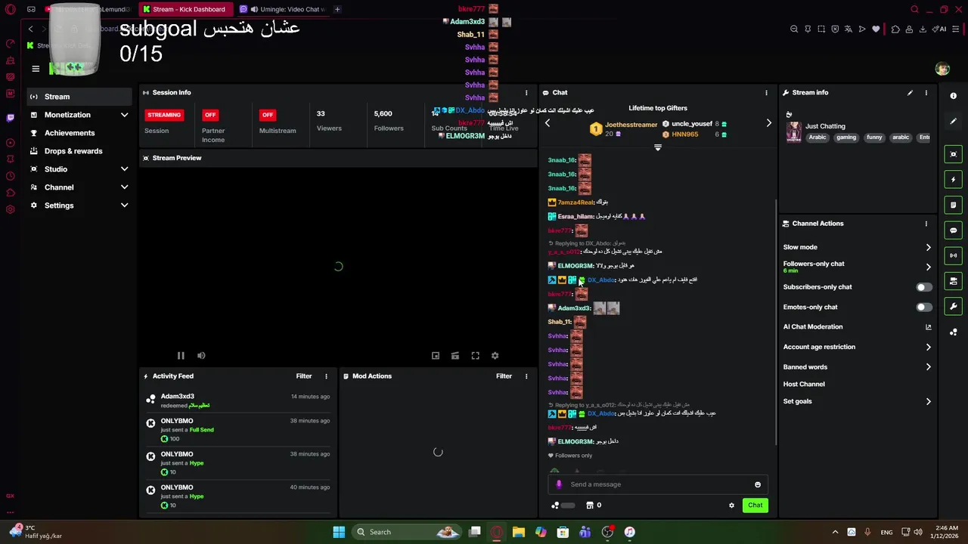
Task: Click the gaming tag in Stream info
Action: click(x=846, y=138)
